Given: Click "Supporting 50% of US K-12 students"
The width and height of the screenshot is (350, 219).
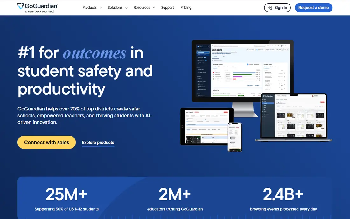Looking at the screenshot, I should 66,209.
